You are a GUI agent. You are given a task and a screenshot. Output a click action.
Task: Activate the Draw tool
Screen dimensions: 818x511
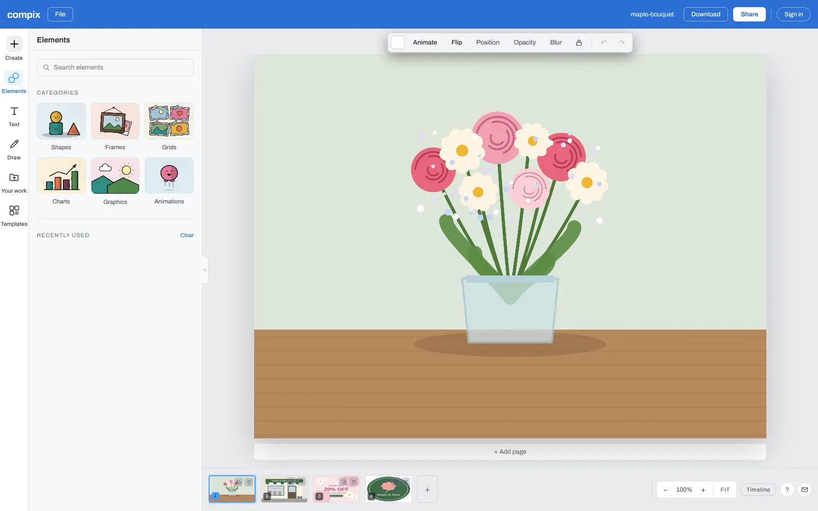coord(14,149)
